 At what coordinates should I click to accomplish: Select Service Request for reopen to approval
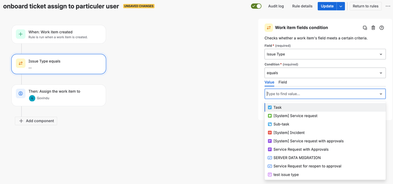(325, 166)
